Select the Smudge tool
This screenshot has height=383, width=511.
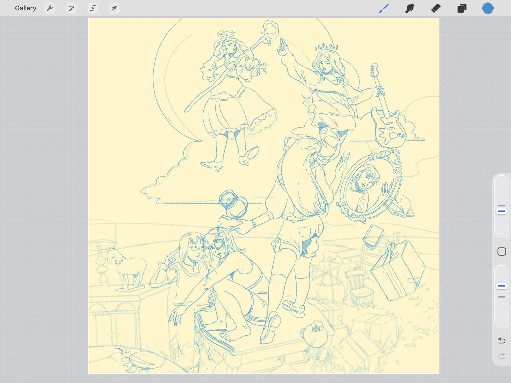410,8
